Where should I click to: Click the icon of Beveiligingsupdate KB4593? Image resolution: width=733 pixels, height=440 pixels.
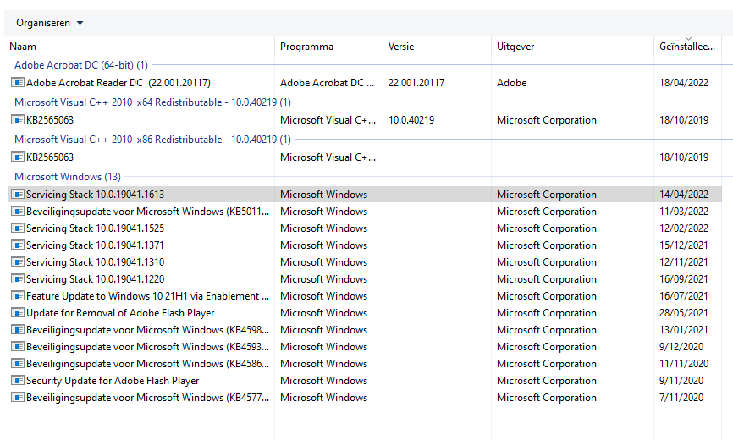(x=18, y=347)
